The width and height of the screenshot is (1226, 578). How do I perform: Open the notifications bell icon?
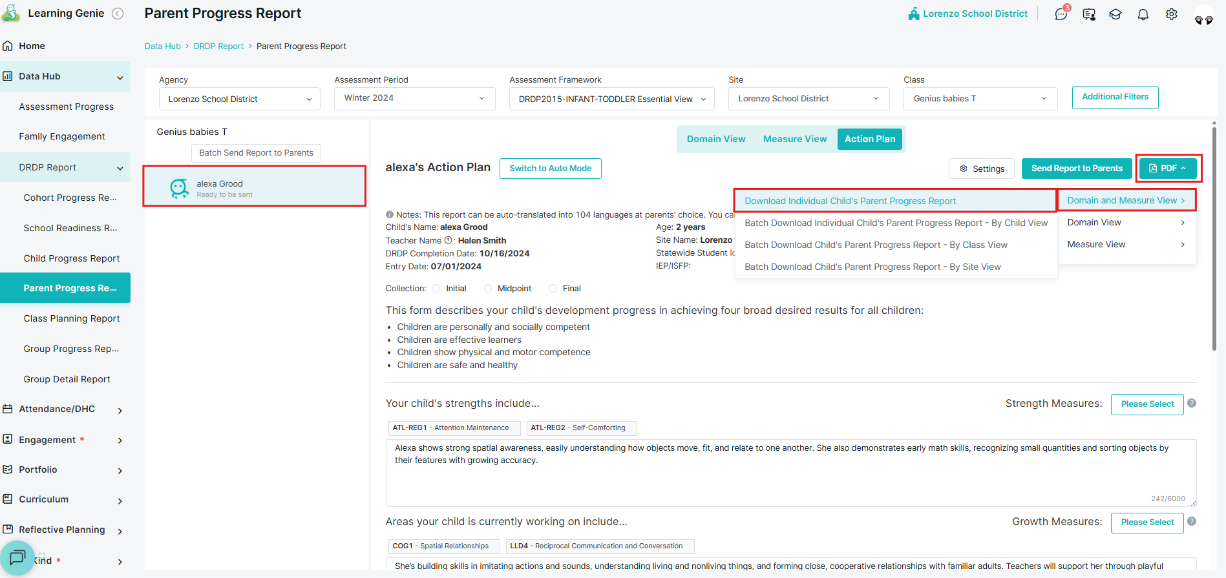1143,14
